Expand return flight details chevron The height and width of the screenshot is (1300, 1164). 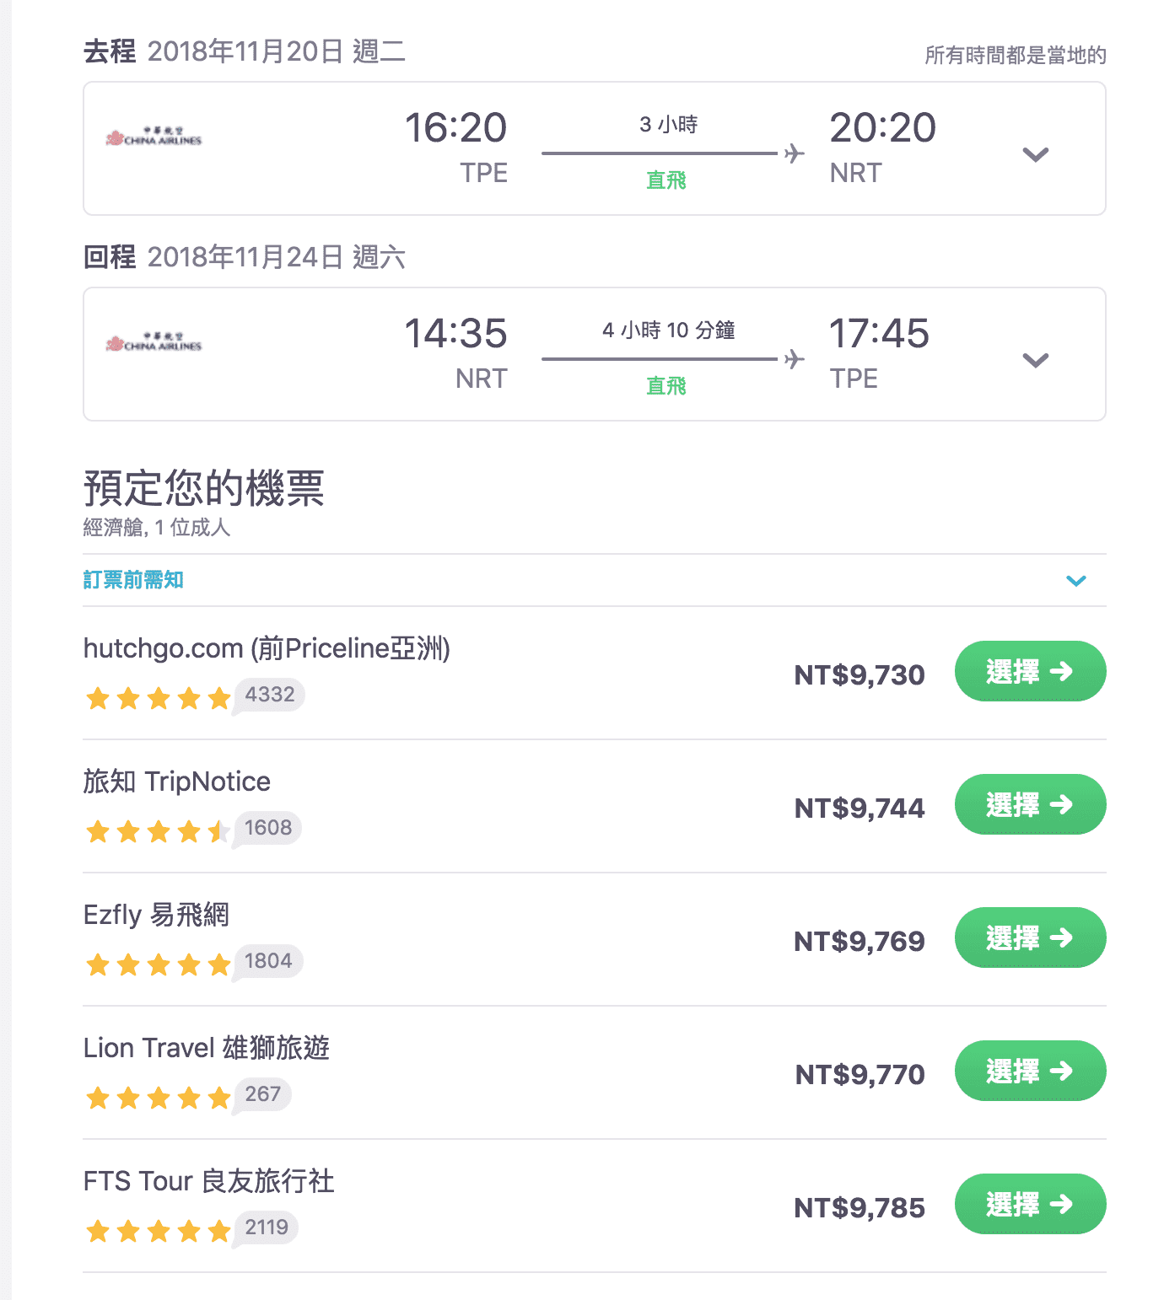[1035, 360]
